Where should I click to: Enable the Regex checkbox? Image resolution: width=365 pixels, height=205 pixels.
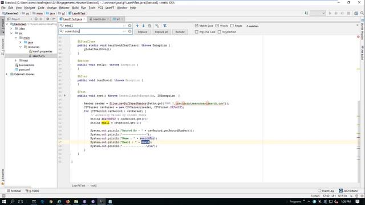click(x=232, y=26)
